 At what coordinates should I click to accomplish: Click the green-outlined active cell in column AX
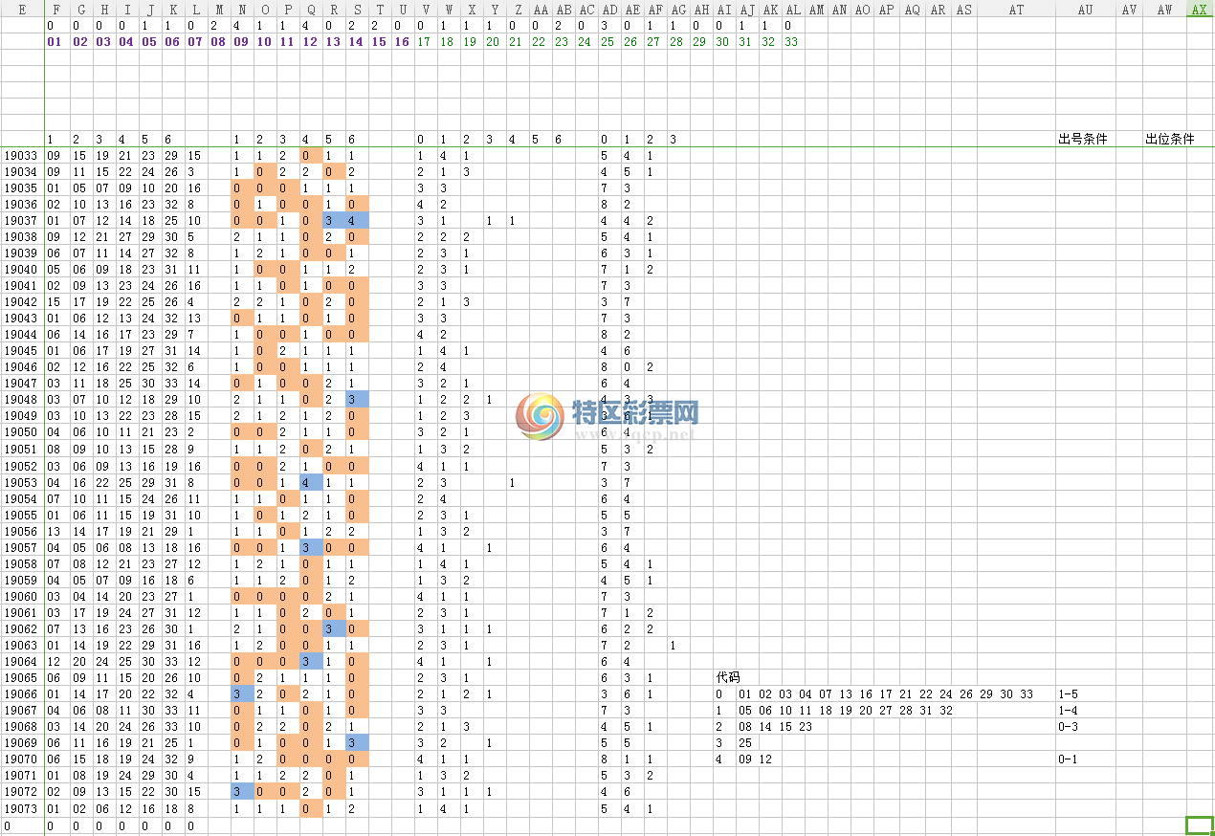coord(1200,825)
